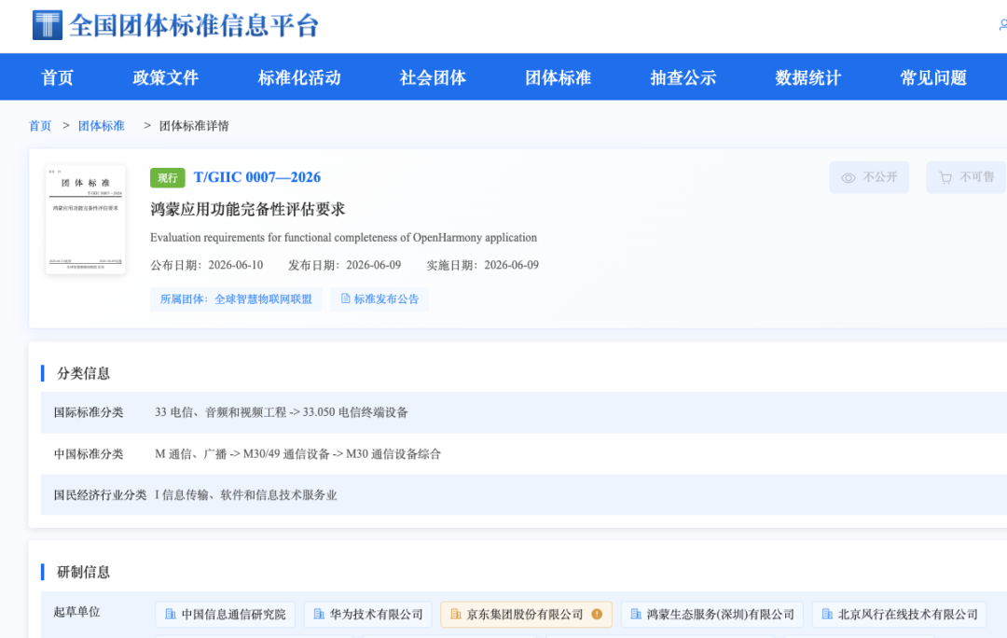The image size is (1007, 638).
Task: Click building icon of 北京风行在线技术有限公司
Action: point(827,615)
